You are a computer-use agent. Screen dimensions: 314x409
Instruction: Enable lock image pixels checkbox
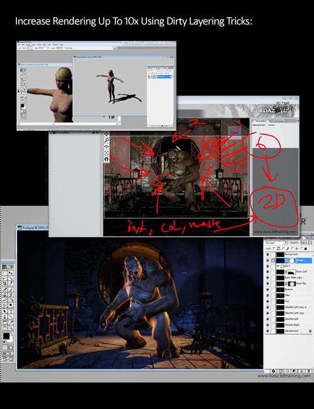pos(283,249)
